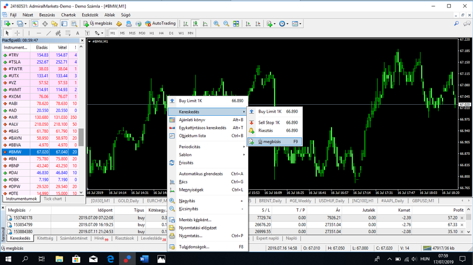Zoom out chart with toolbar magnifier minus
This screenshot has height=265, width=473.
(226, 24)
